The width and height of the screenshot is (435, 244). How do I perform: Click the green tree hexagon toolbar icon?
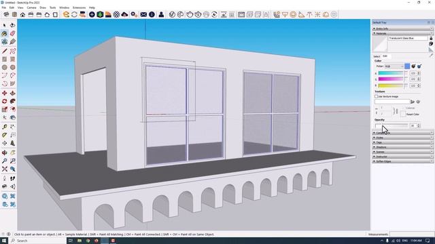[100, 15]
